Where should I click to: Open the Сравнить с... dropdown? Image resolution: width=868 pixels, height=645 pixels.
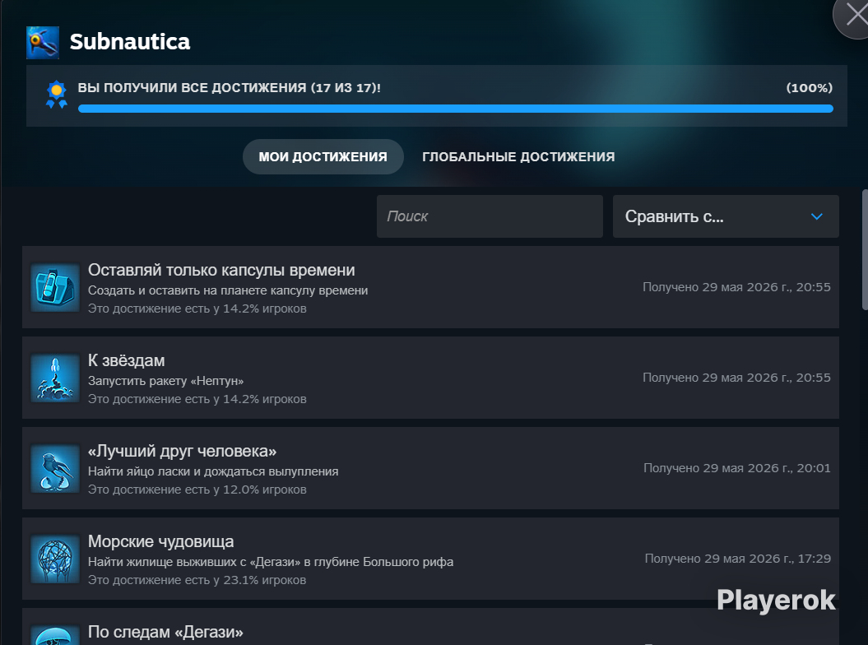tap(726, 216)
